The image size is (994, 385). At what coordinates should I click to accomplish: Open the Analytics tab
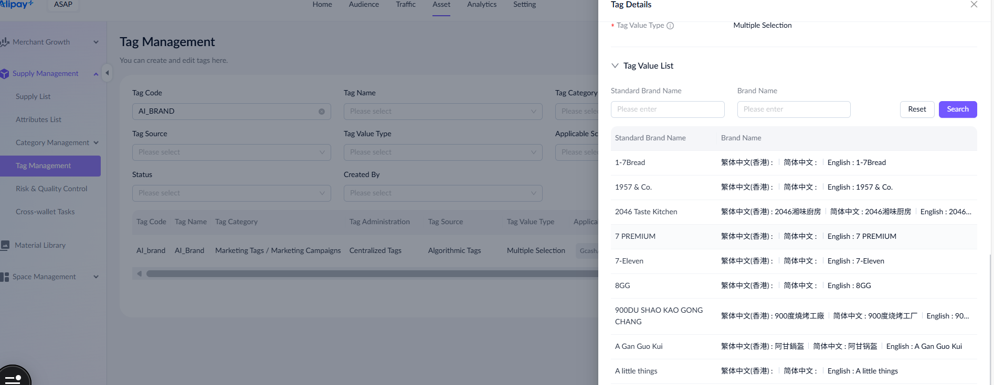(482, 5)
